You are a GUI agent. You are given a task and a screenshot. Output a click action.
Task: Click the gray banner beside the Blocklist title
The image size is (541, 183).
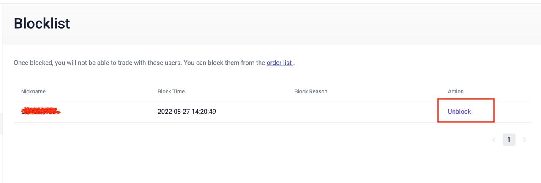[296, 24]
